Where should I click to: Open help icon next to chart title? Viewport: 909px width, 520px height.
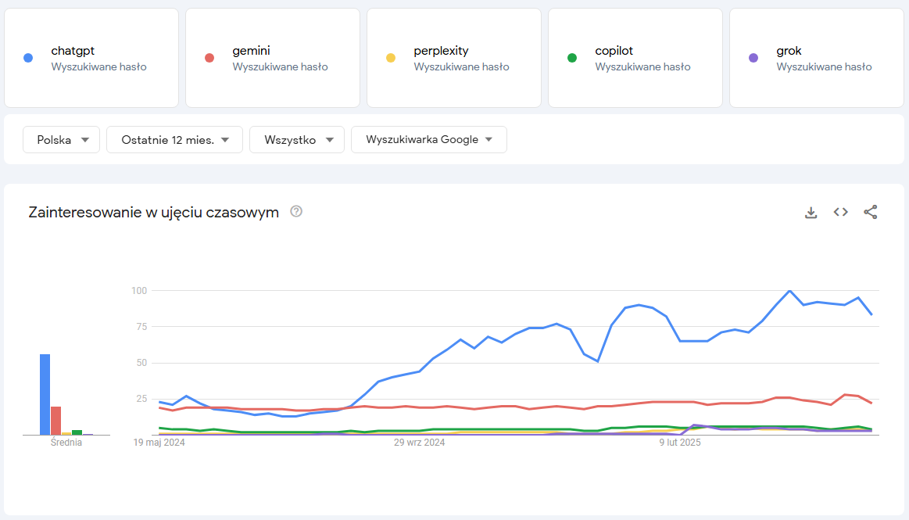pos(296,212)
